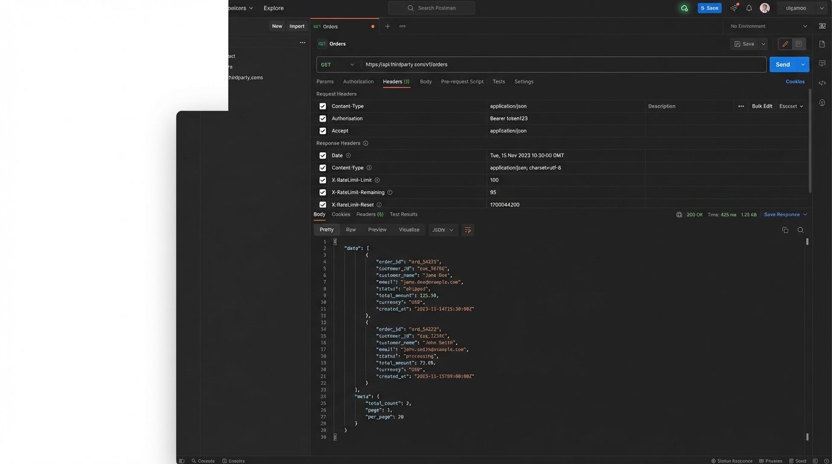Viewport: 832px width, 464px height.
Task: Click the wrap lines filter icon
Action: pos(467,230)
